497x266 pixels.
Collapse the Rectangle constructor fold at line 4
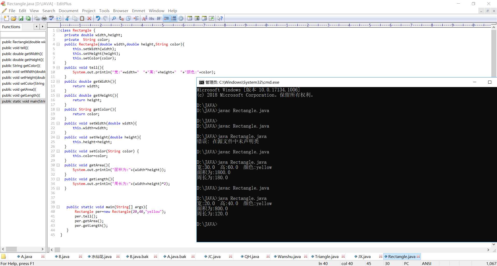click(58, 44)
